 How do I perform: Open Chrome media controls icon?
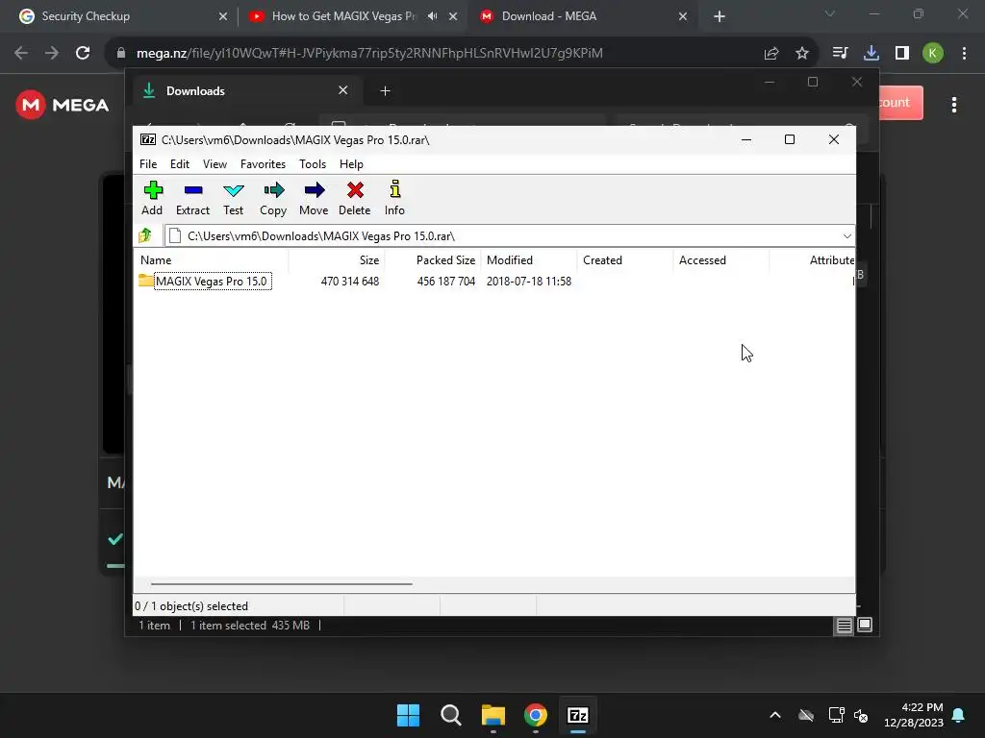840,54
